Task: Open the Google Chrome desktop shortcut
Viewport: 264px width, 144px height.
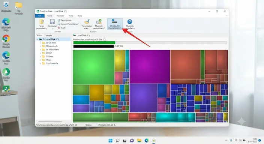Action: pos(6,41)
